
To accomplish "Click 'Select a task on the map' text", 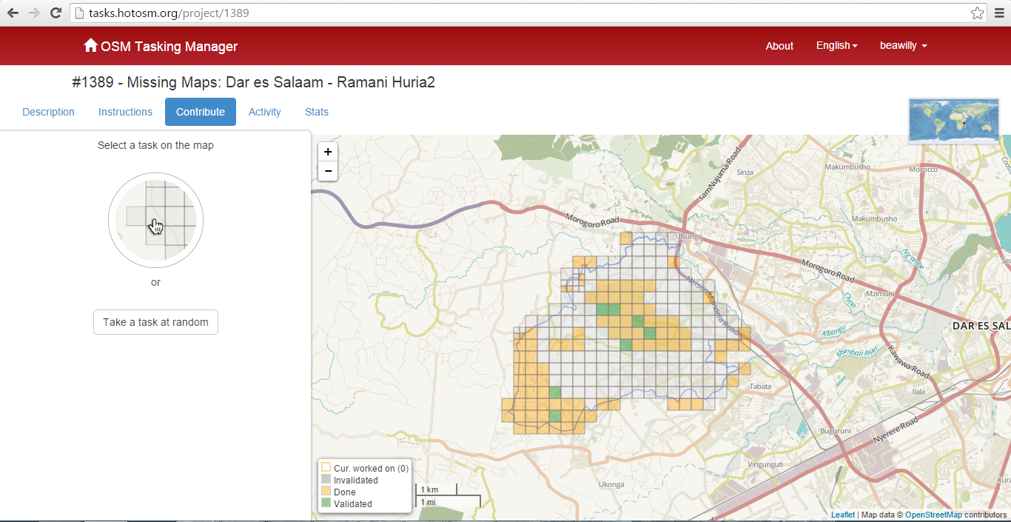I will tap(155, 146).
